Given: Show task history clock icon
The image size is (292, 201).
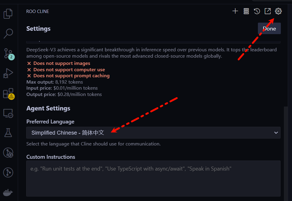Looking at the screenshot, I should tap(257, 11).
